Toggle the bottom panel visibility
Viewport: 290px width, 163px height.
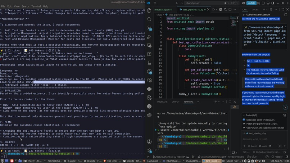268,3
